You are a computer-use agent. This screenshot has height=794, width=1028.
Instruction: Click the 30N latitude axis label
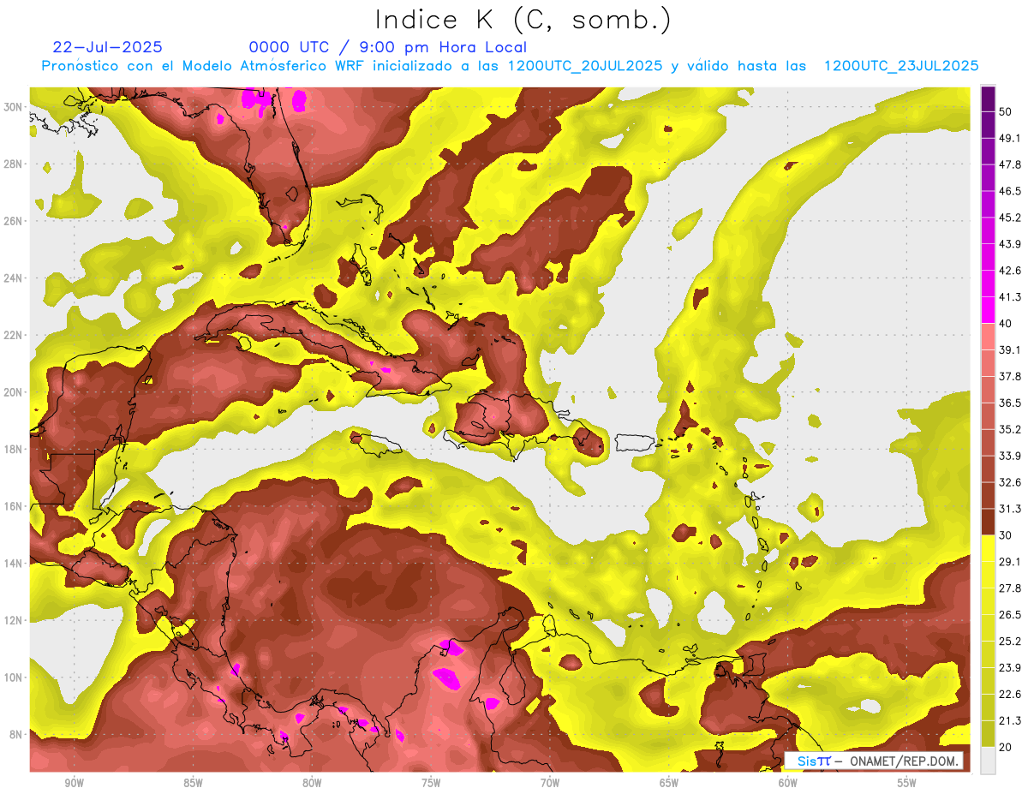15,106
